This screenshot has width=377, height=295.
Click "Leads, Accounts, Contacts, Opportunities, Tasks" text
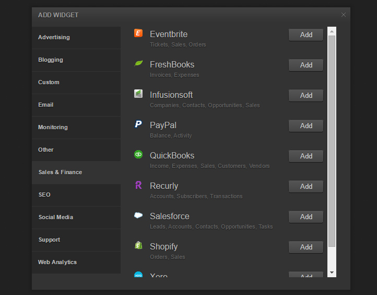coord(211,226)
